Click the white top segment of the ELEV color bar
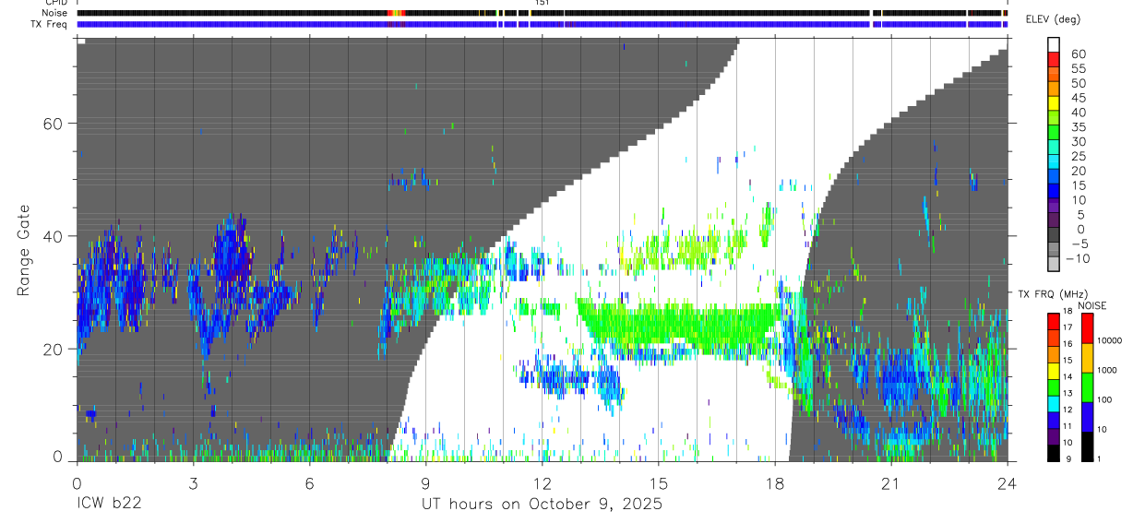 pos(1054,44)
